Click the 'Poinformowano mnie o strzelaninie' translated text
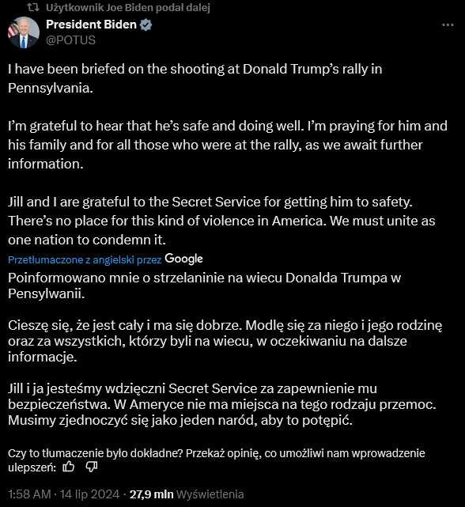This screenshot has height=507, width=465. pyautogui.click(x=204, y=286)
